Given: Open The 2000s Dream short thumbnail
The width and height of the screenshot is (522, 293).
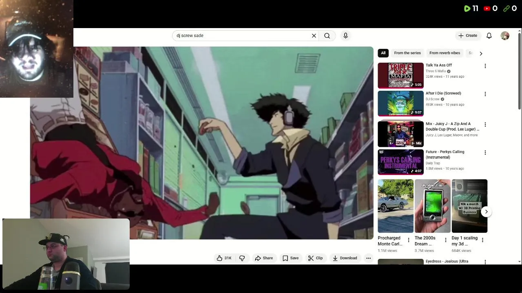Looking at the screenshot, I should (432, 206).
